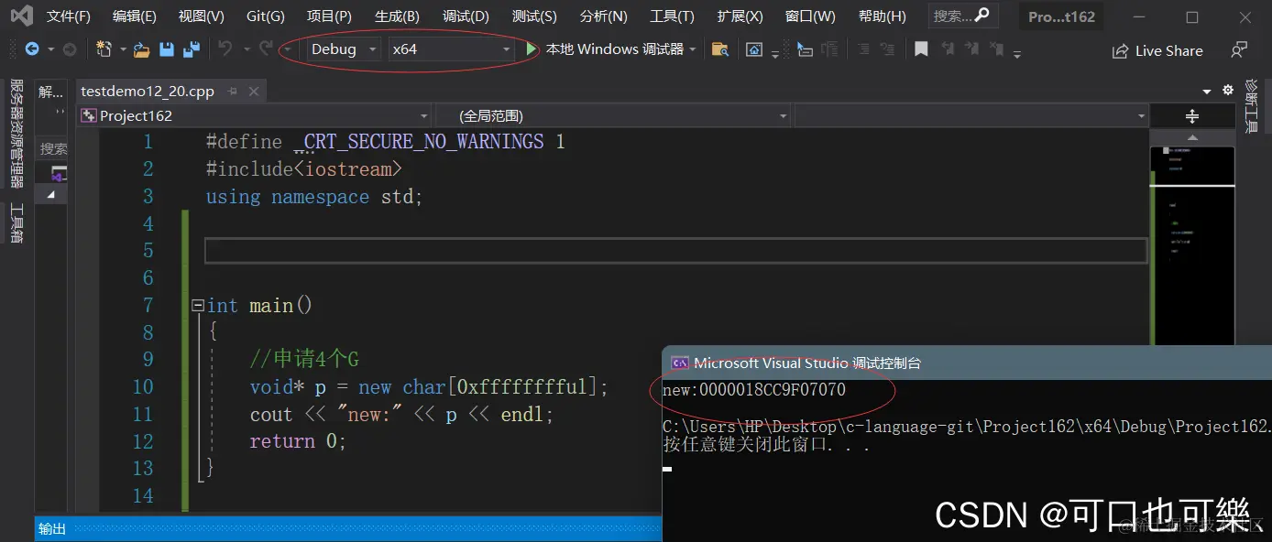
Task: Open the editor tab list dropdown arrow
Action: point(1207,91)
